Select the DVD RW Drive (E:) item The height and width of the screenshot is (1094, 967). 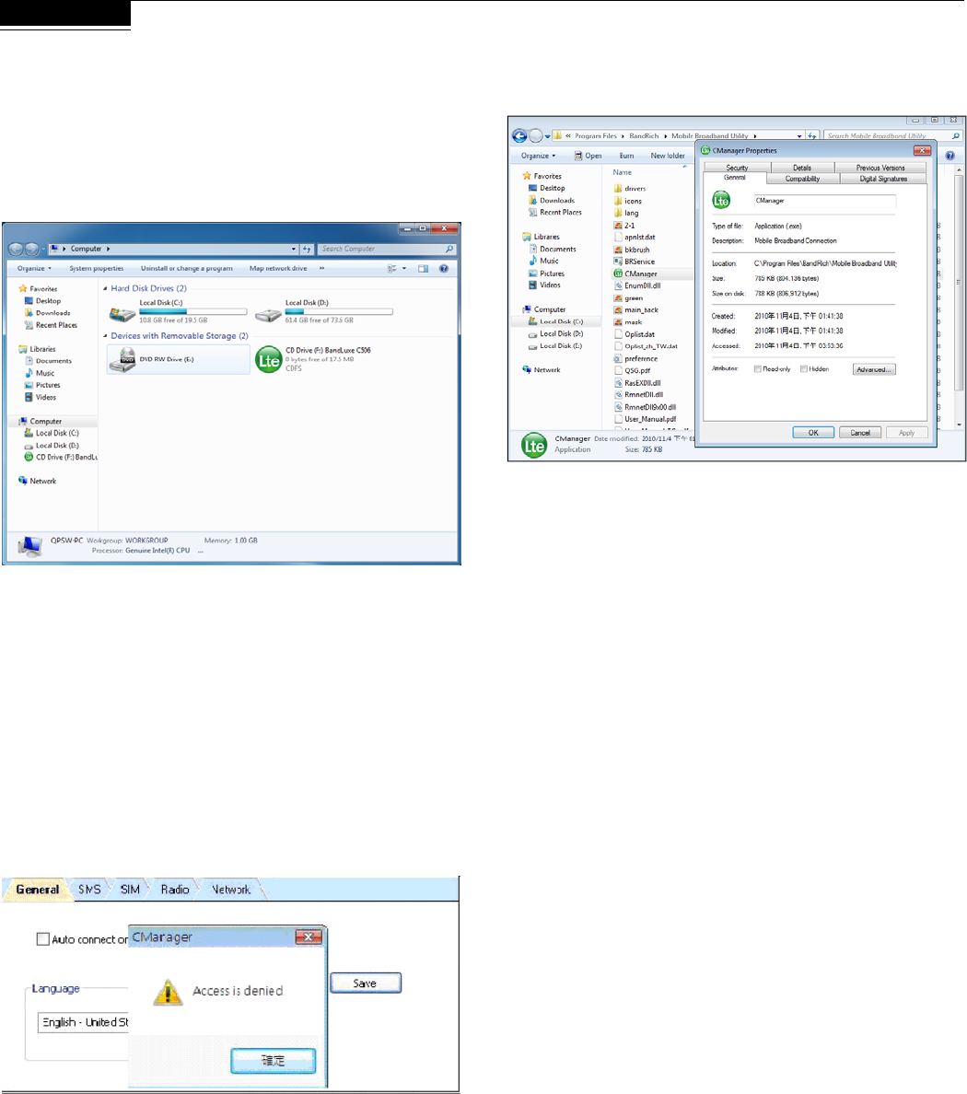178,359
